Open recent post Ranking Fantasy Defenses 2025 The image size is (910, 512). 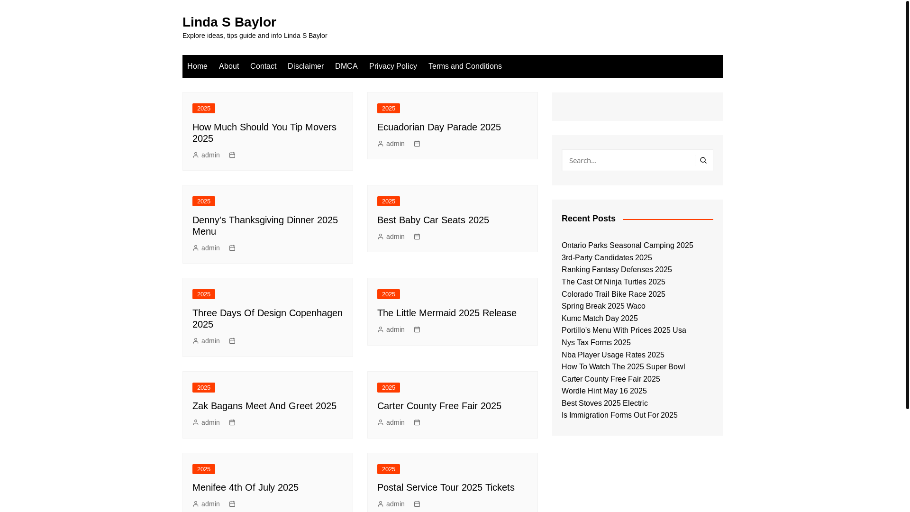pos(617,270)
